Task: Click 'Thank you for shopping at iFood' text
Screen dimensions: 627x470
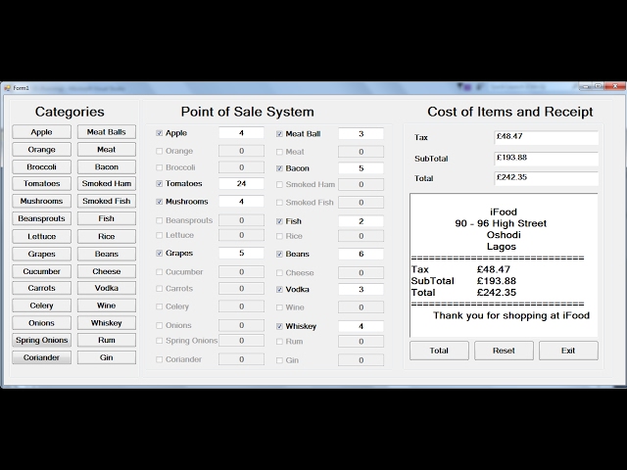Action: tap(511, 315)
